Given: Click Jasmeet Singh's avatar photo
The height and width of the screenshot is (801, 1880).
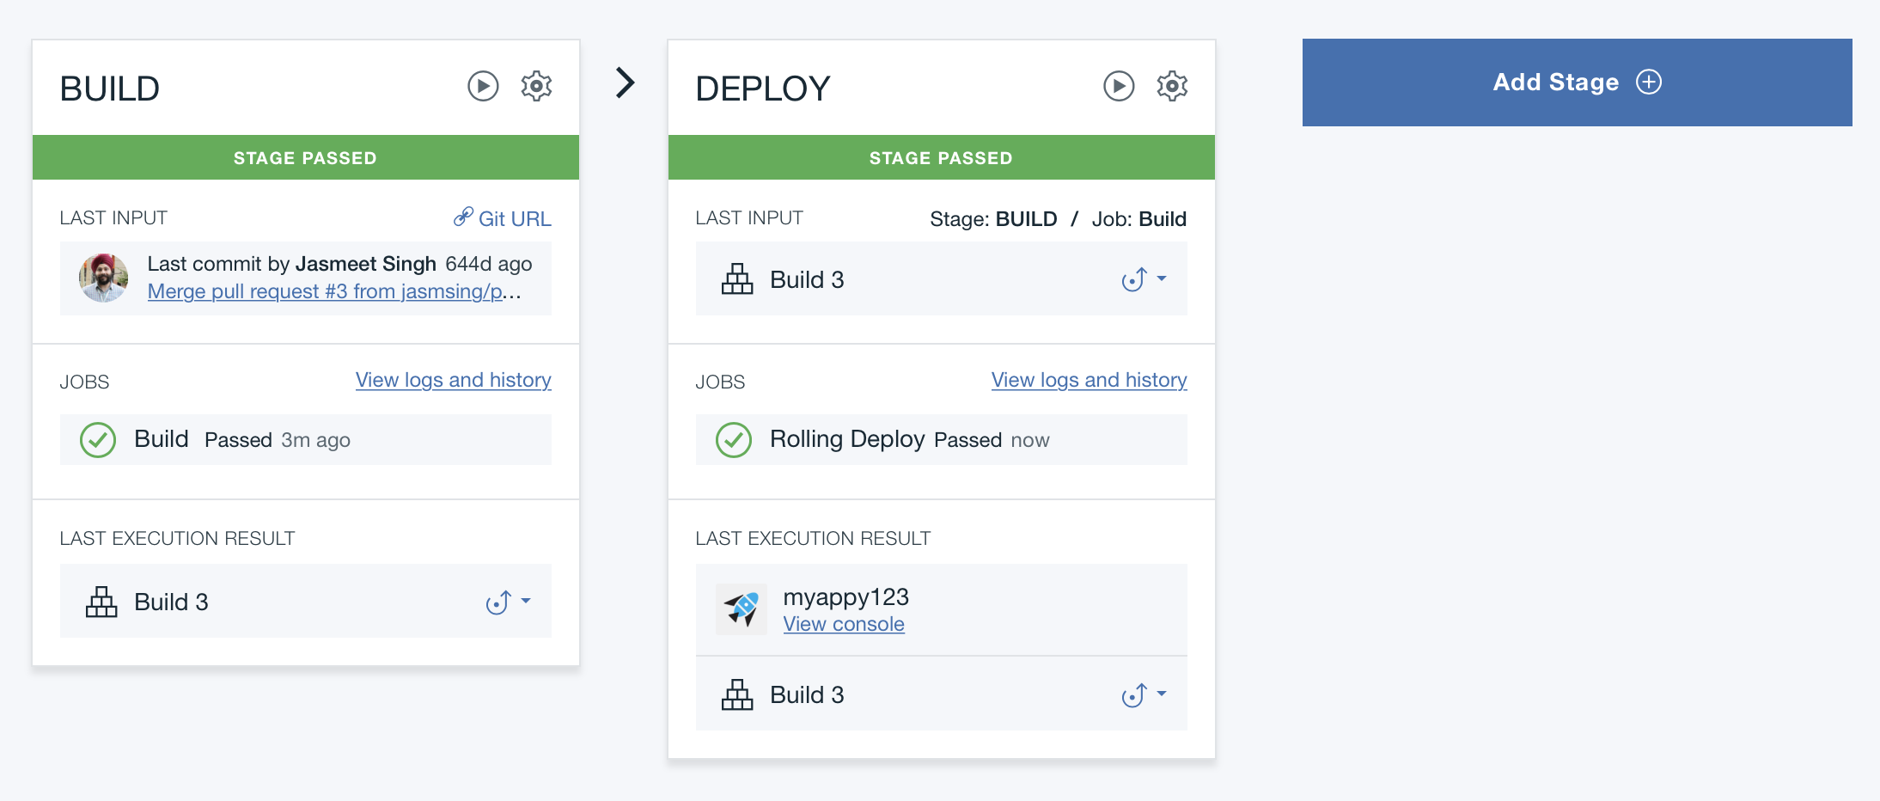Looking at the screenshot, I should click(x=104, y=278).
